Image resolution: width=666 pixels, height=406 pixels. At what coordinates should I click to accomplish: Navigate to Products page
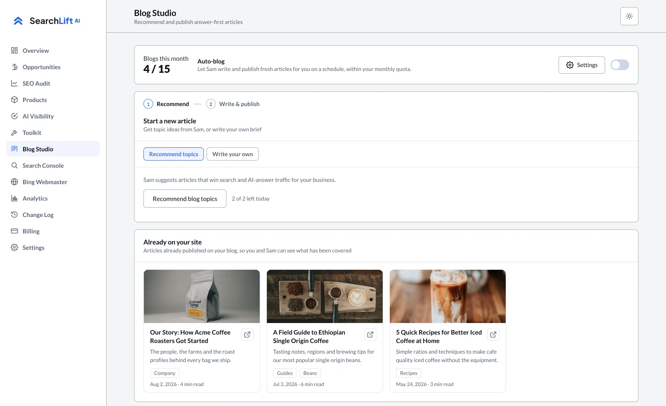(53, 100)
